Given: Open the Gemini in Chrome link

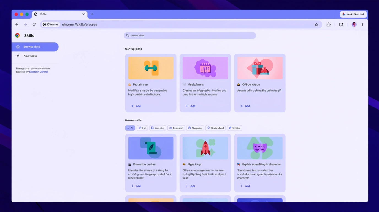Looking at the screenshot, I should click(x=39, y=72).
